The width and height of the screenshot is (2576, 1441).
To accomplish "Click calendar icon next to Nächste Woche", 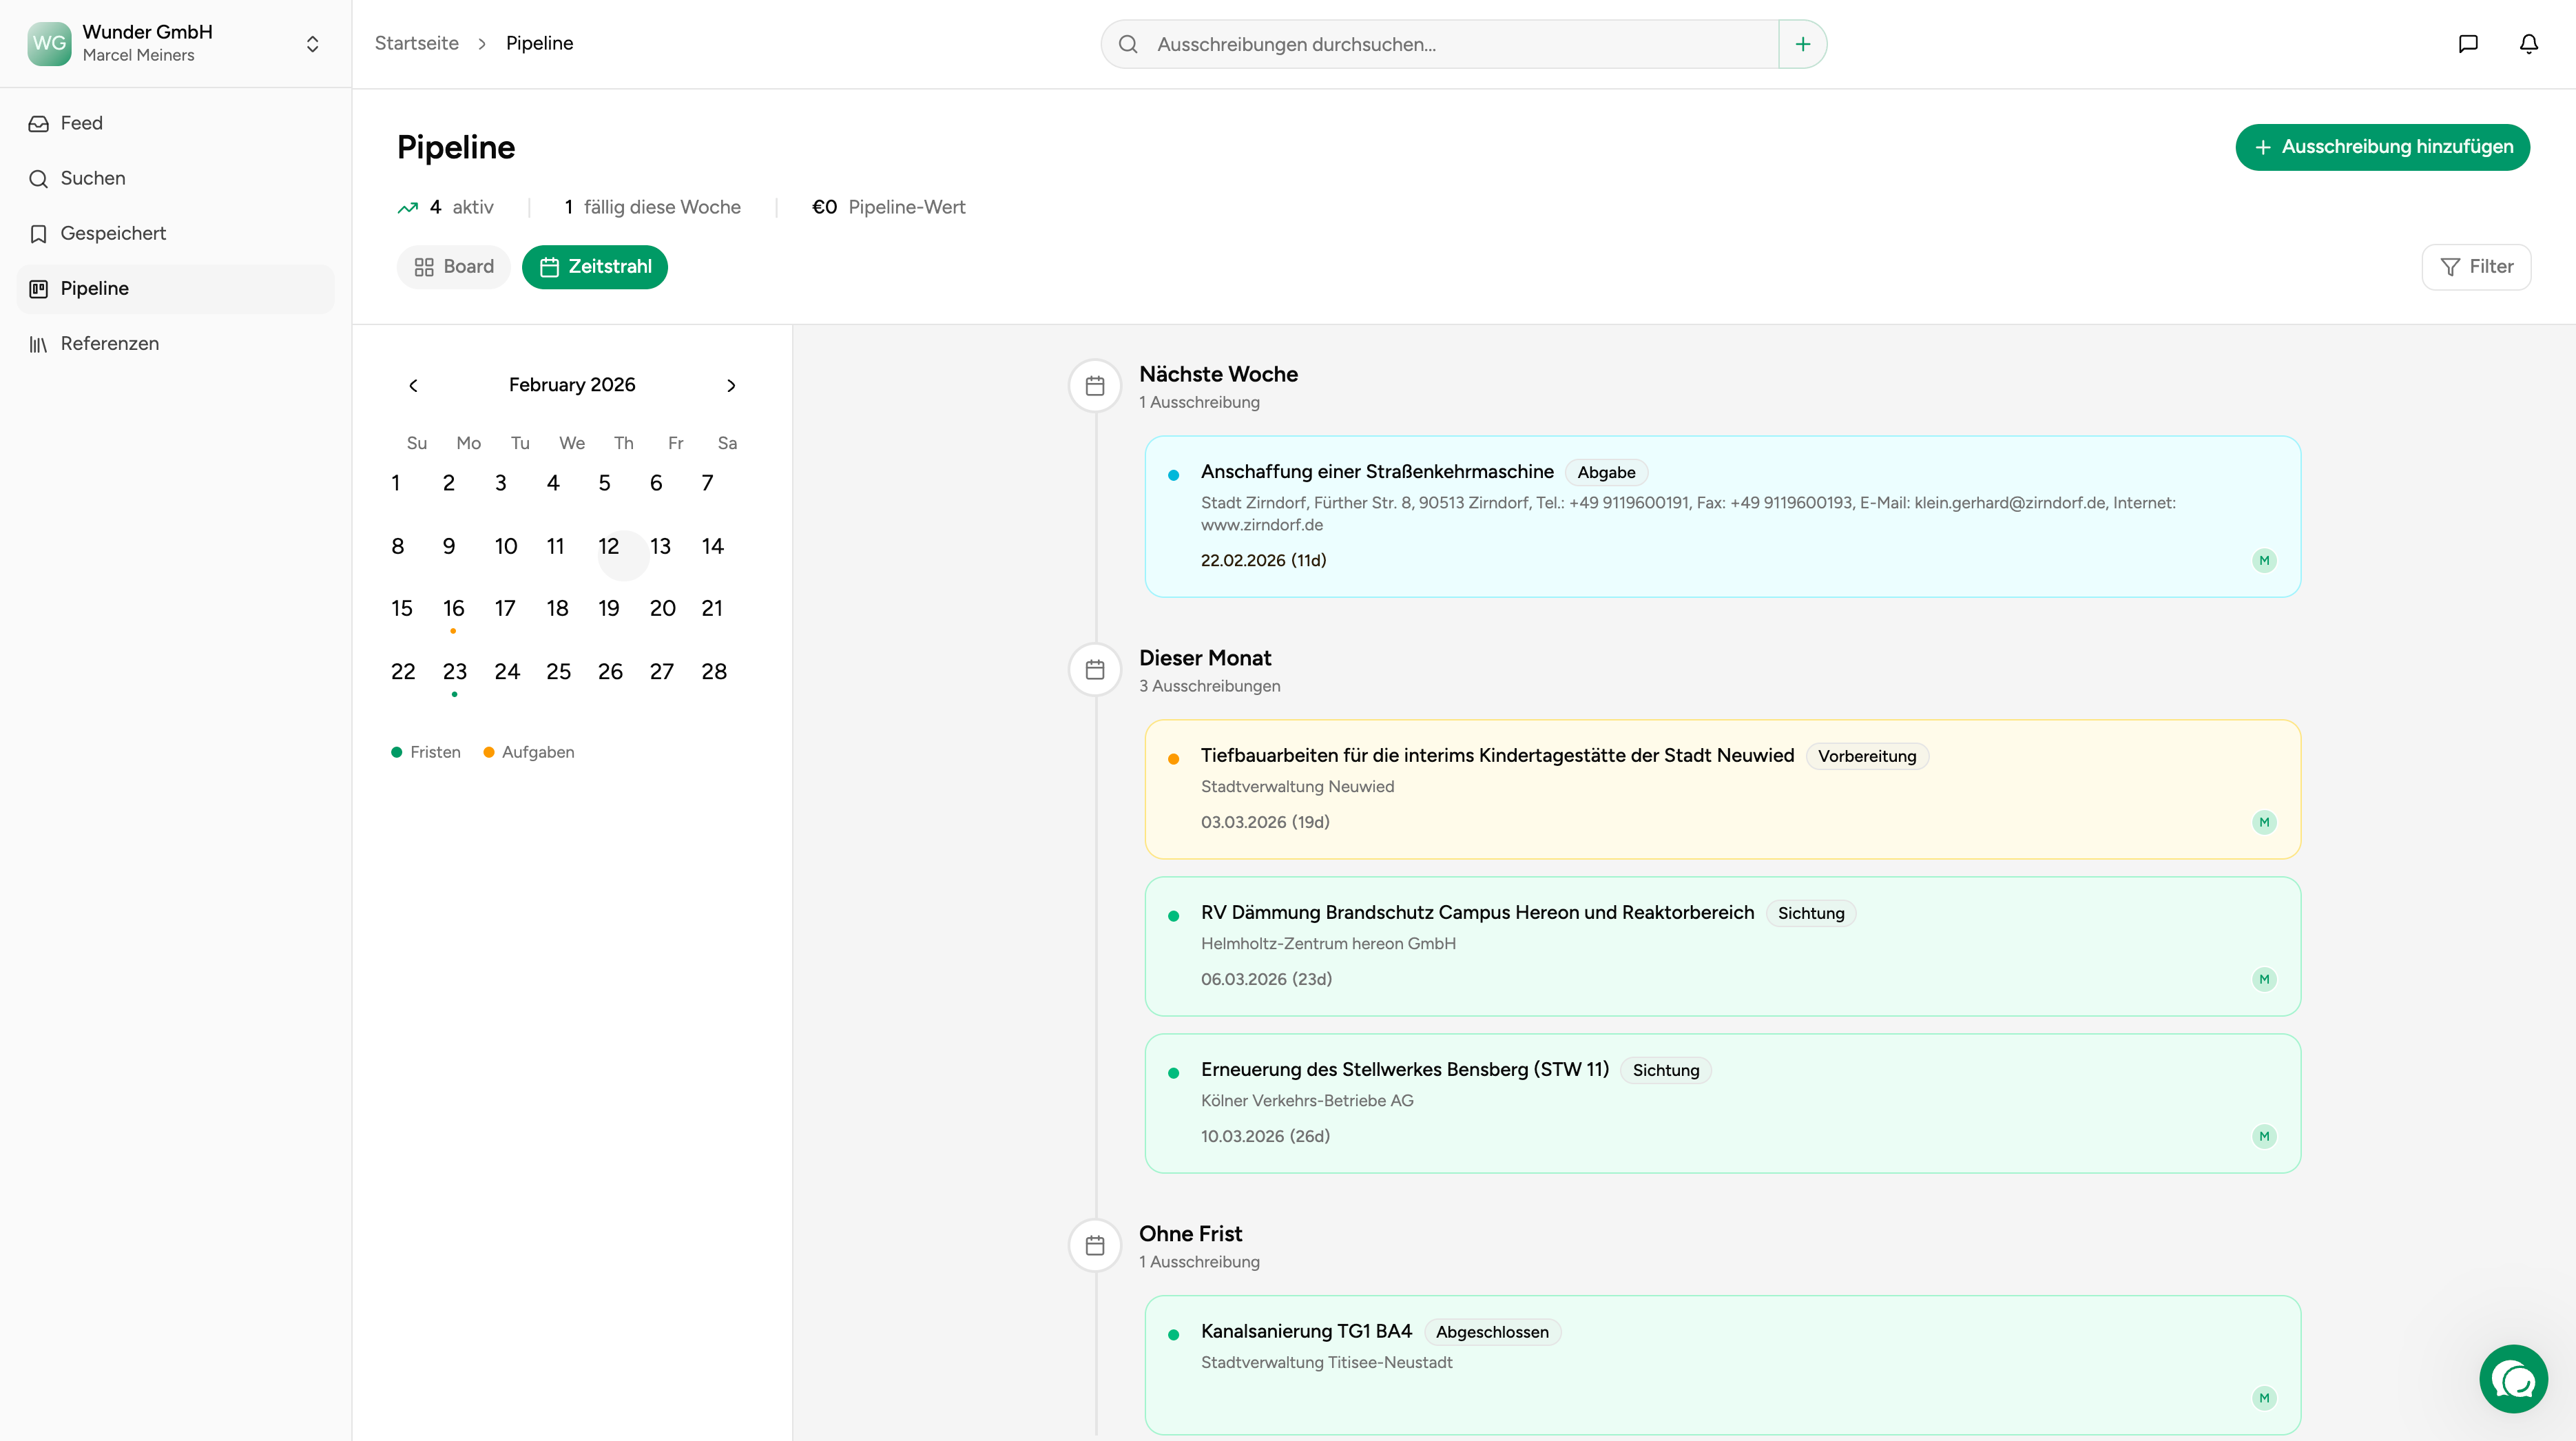I will [1094, 386].
